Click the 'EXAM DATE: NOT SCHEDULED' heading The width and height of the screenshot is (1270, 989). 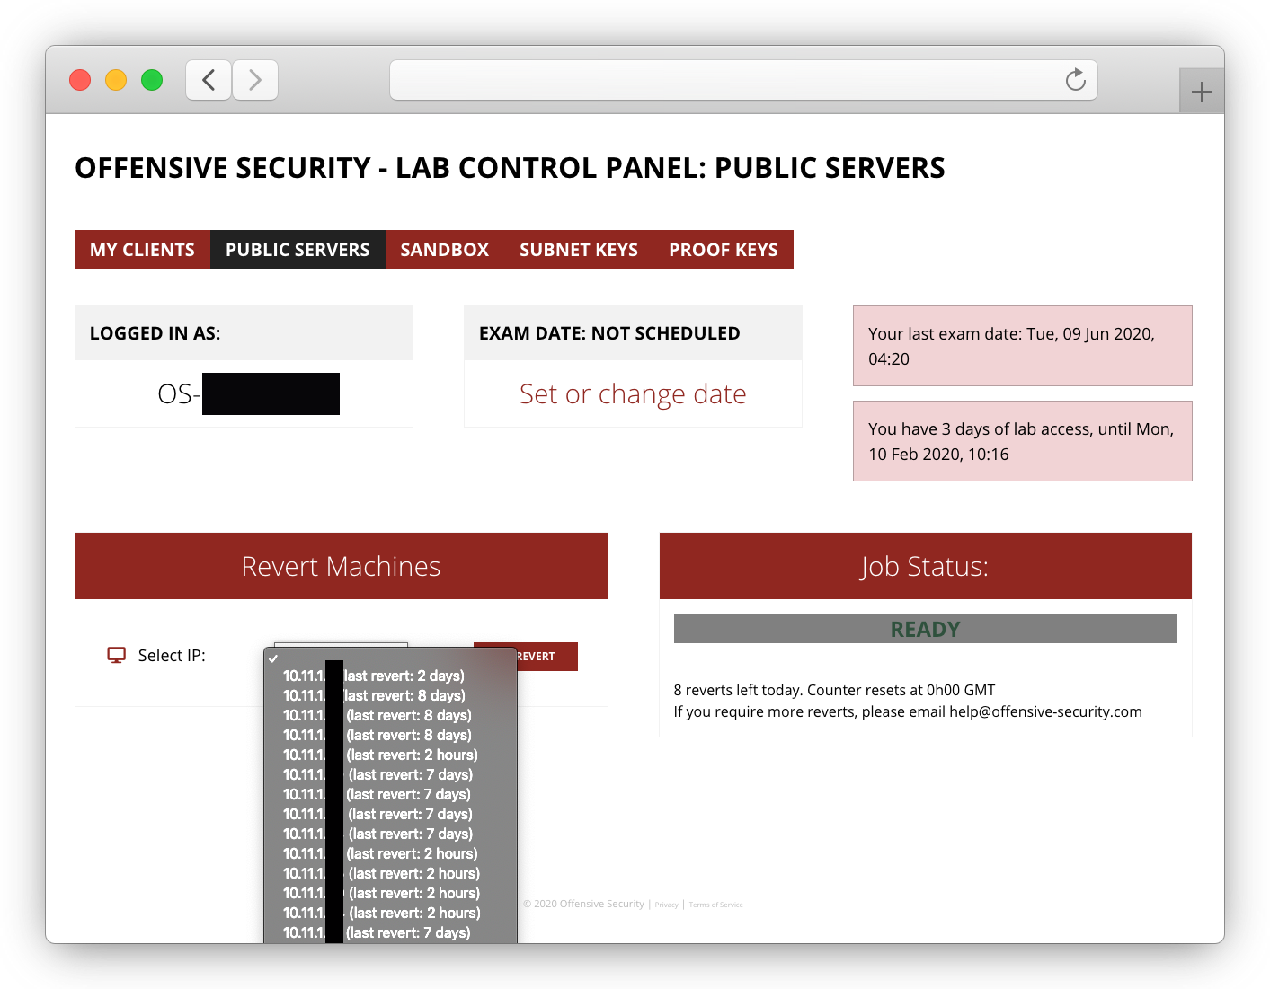click(609, 333)
